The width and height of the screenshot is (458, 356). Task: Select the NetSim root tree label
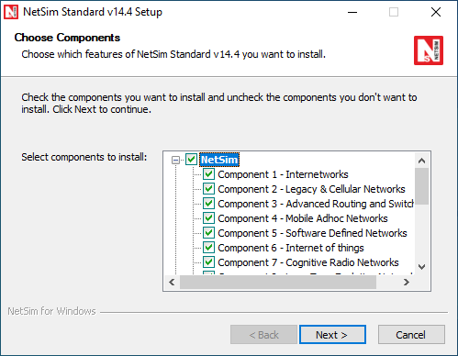219,160
